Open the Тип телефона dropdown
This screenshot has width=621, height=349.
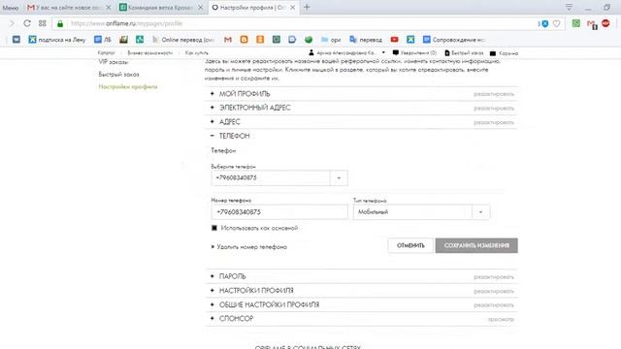pyautogui.click(x=421, y=212)
